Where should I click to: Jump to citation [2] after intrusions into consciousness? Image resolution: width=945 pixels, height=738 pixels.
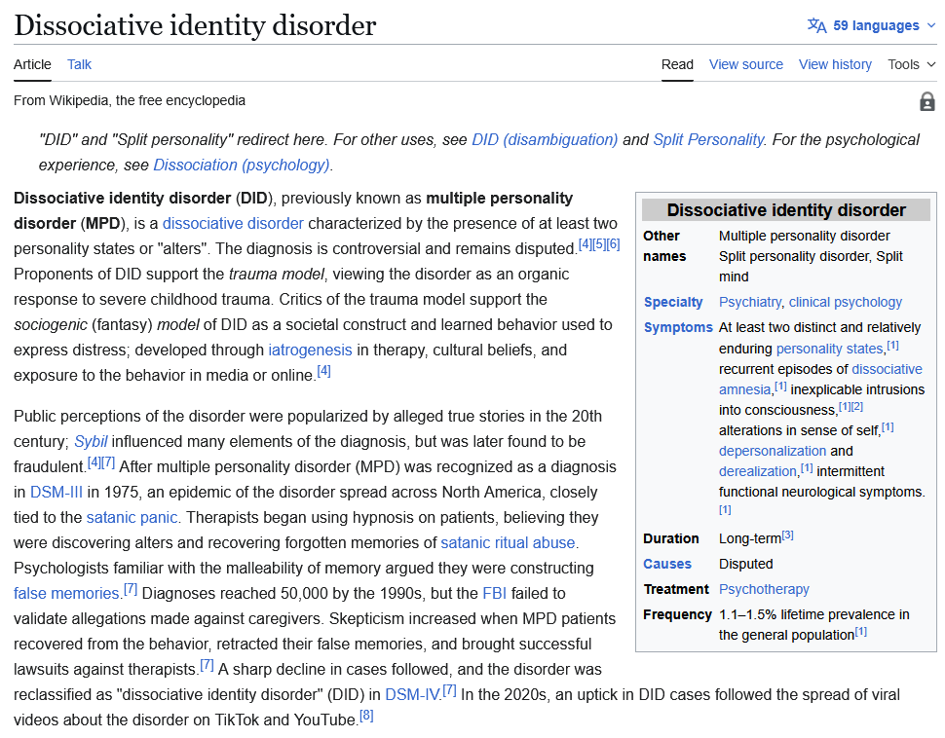[x=857, y=407]
